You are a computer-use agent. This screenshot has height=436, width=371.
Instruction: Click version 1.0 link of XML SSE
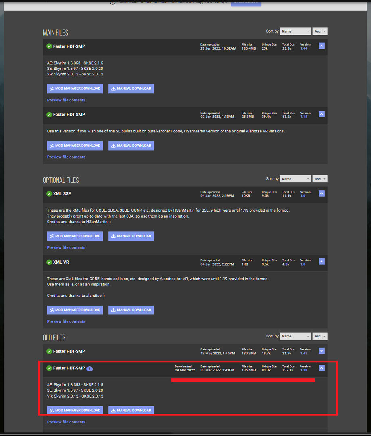pos(303,196)
